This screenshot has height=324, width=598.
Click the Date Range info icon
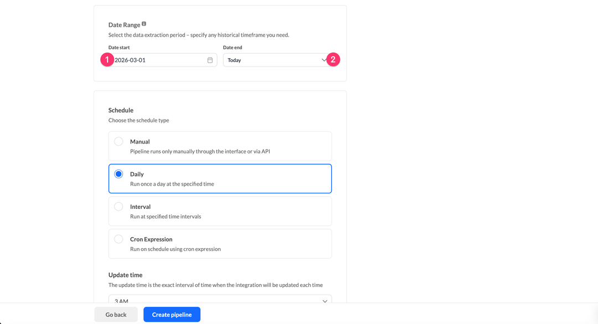click(x=144, y=24)
